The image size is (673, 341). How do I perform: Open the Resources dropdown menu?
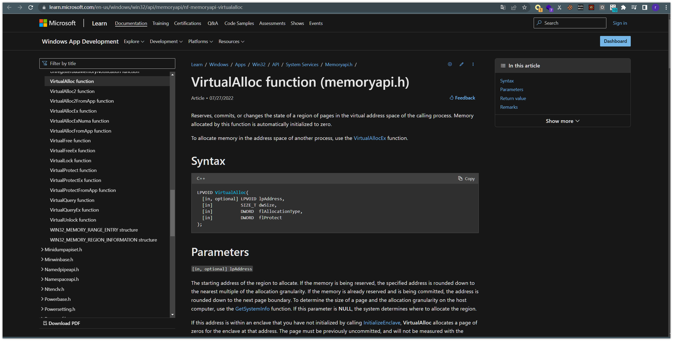(x=231, y=41)
